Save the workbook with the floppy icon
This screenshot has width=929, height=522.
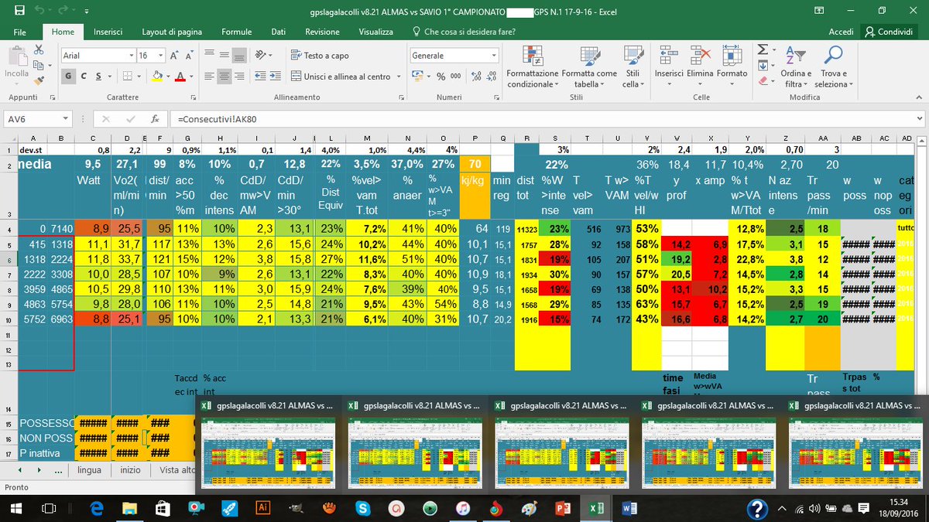click(x=19, y=11)
